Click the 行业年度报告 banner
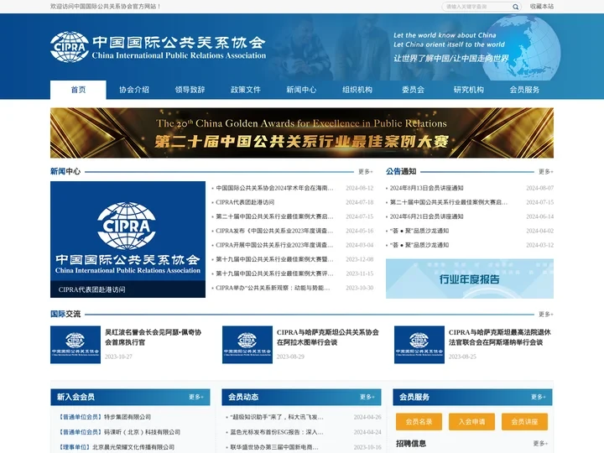Image resolution: width=604 pixels, height=453 pixels. [x=470, y=279]
